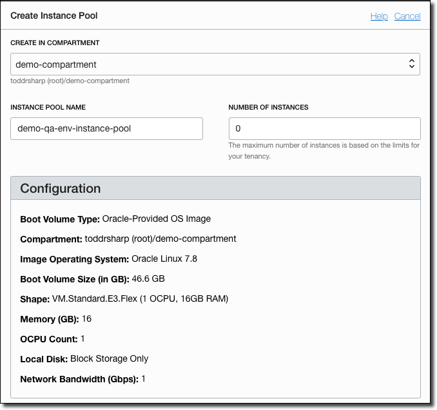This screenshot has height=410, width=437.
Task: Click the Memory (GB) row
Action: pos(56,319)
